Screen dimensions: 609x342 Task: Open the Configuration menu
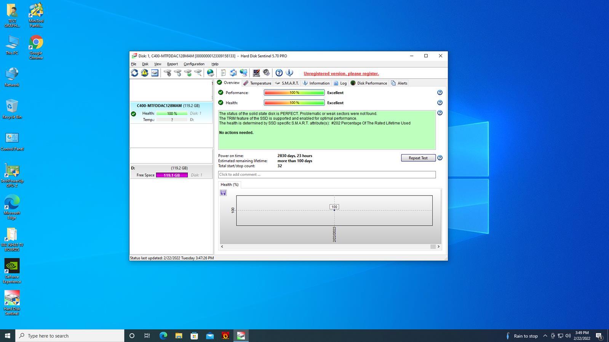coord(194,64)
